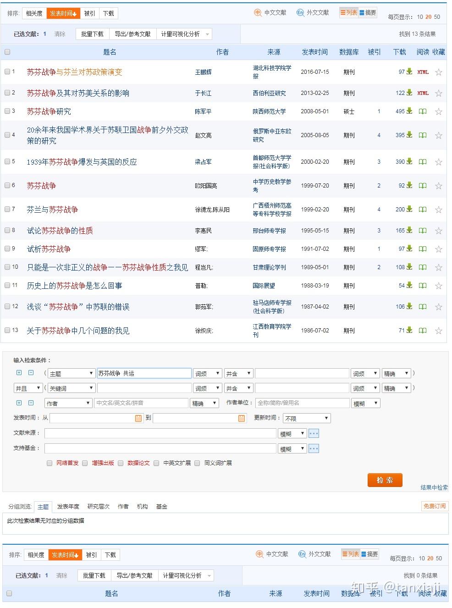The height and width of the screenshot is (608, 452).
Task: Open end date calendar picker
Action: pyautogui.click(x=242, y=418)
